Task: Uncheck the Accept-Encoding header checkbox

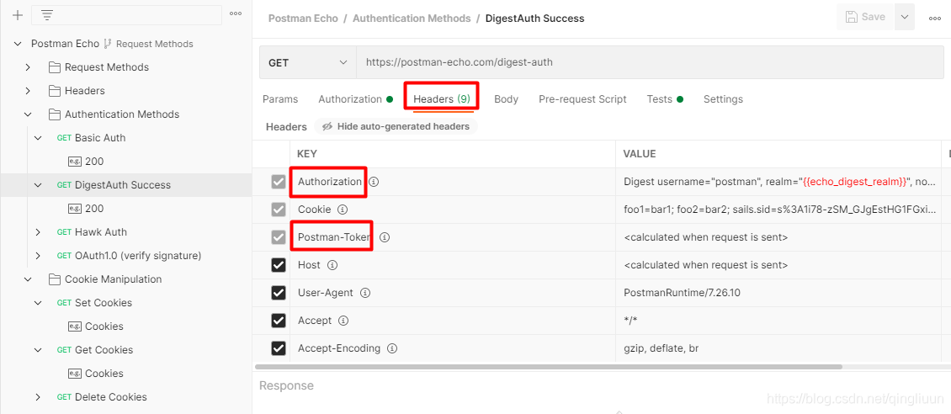Action: tap(279, 348)
